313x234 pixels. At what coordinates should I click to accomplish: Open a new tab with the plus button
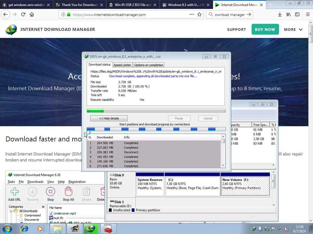(x=271, y=5)
